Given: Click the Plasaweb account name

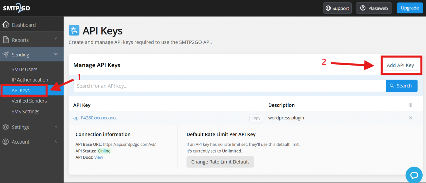Looking at the screenshot, I should click(x=378, y=8).
